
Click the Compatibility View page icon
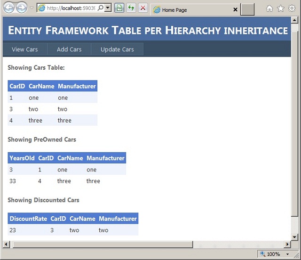[x=119, y=8]
